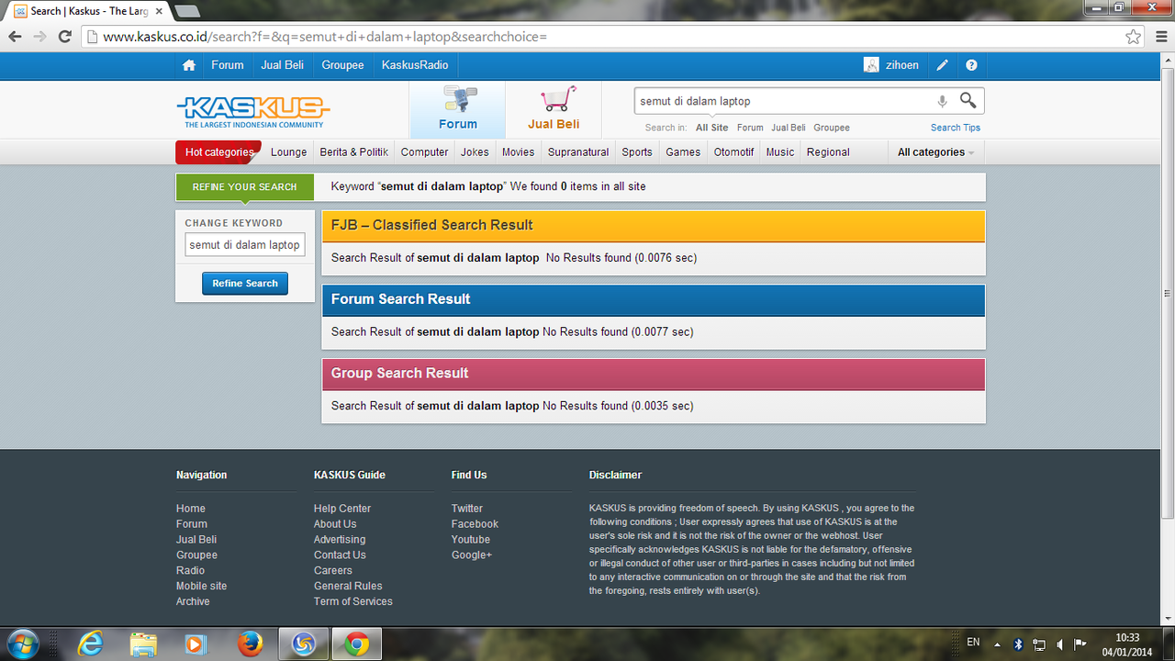The width and height of the screenshot is (1175, 661).
Task: Open Windows Explorer folder in taskbar
Action: (143, 644)
